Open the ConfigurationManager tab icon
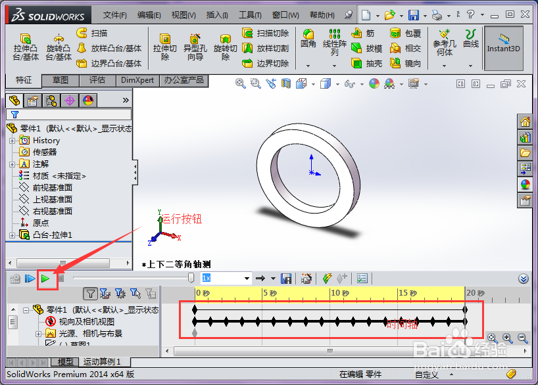The image size is (538, 385). click(51, 101)
